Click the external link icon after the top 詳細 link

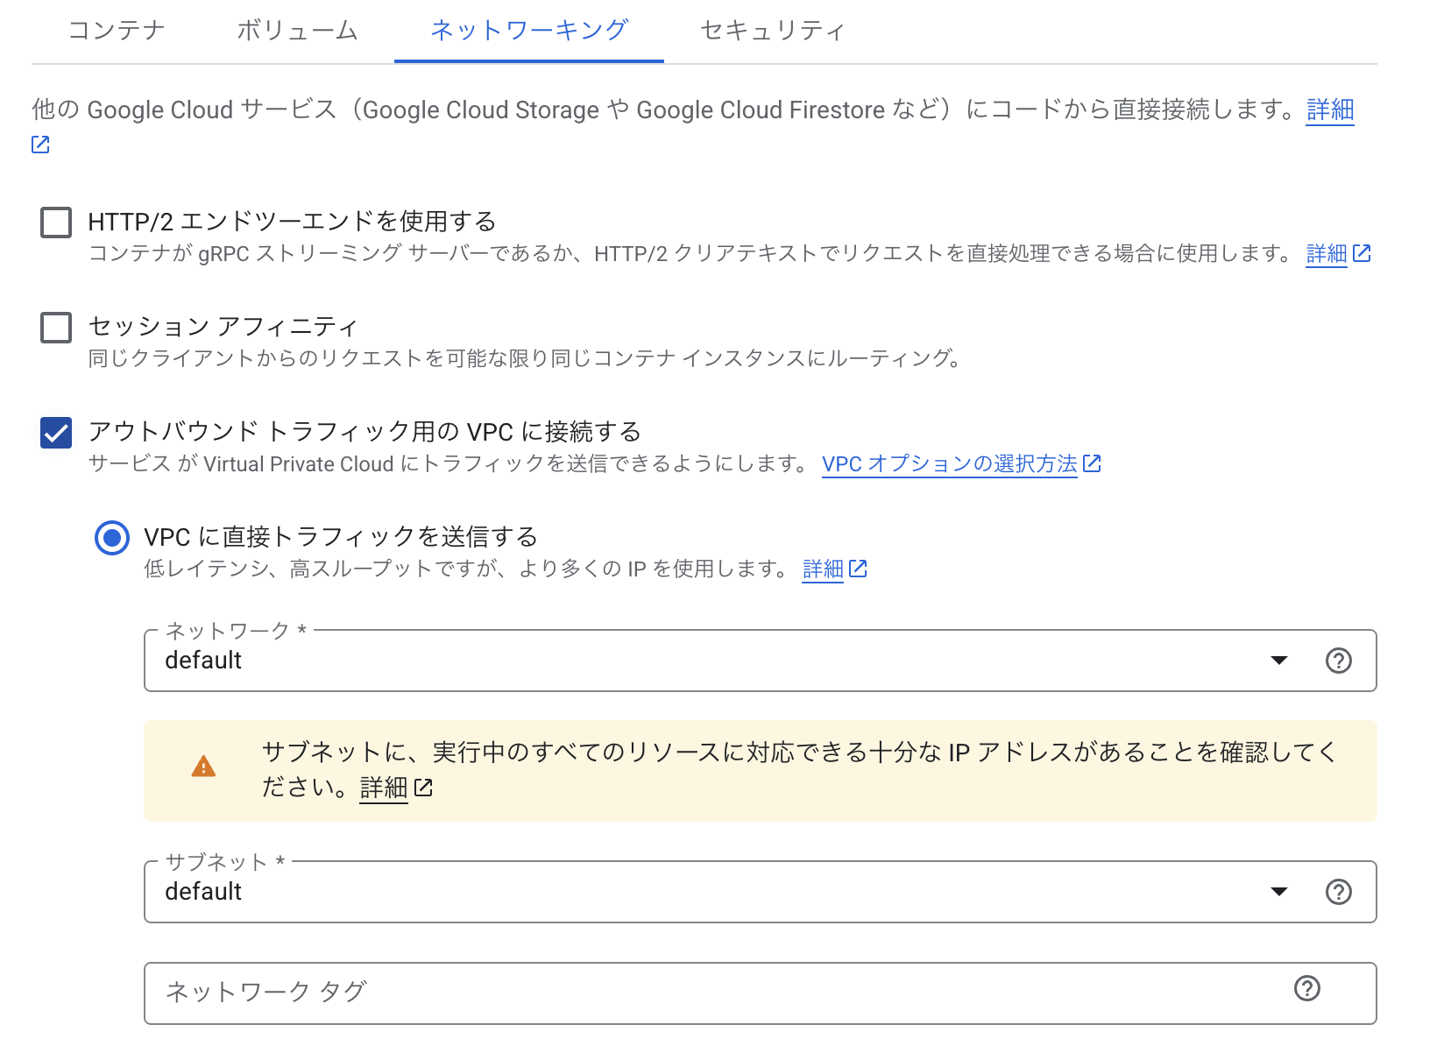click(x=39, y=144)
